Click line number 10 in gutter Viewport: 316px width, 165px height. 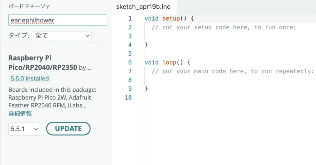(128, 97)
